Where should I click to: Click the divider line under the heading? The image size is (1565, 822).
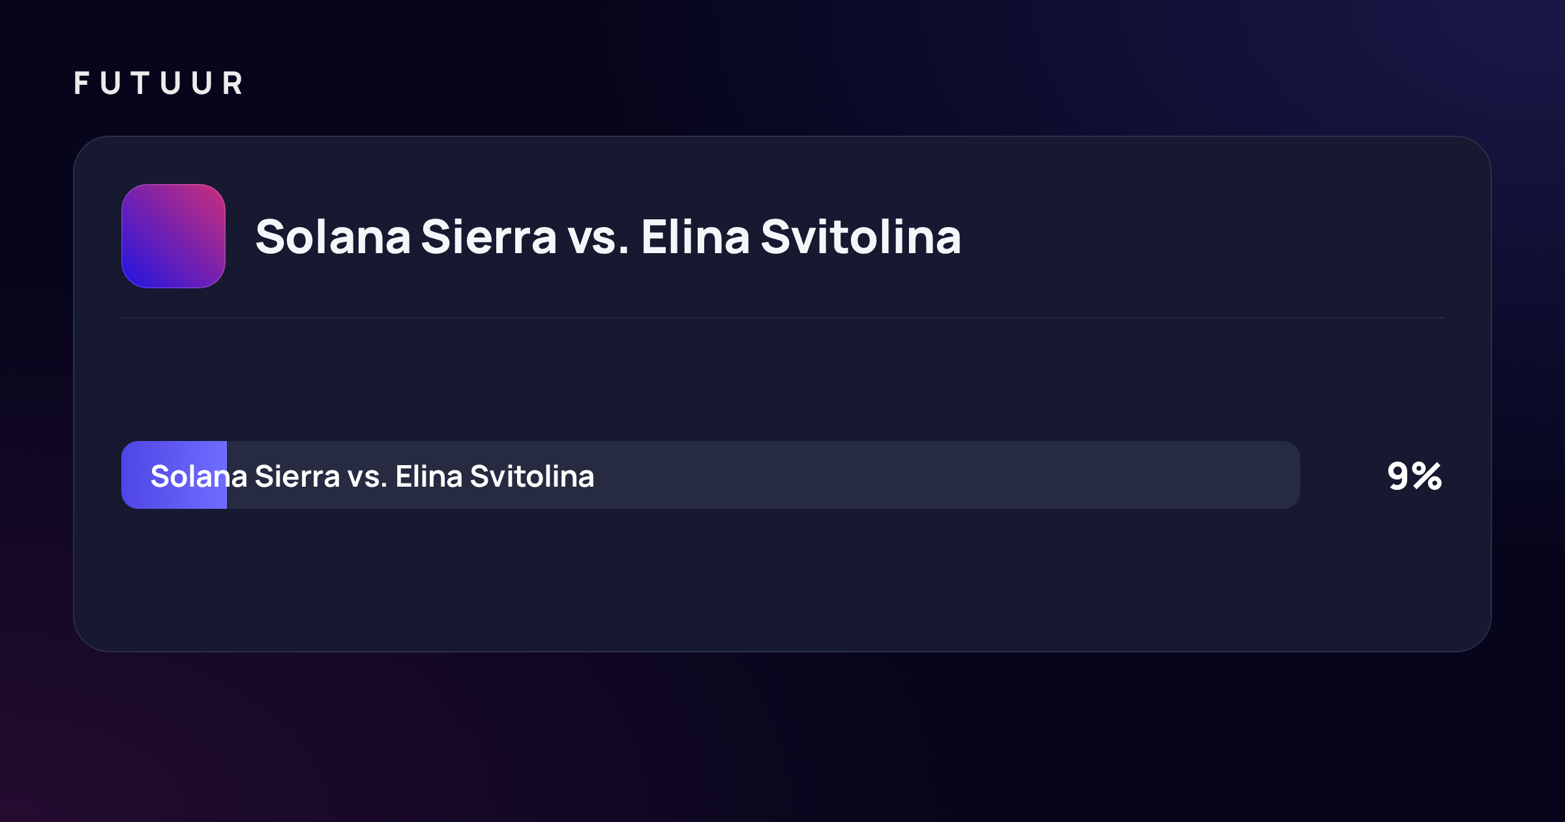(782, 318)
